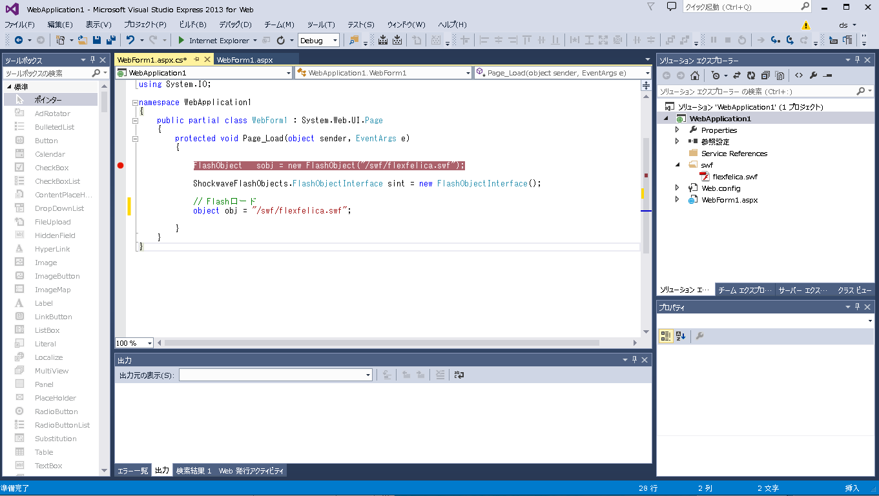This screenshot has width=879, height=496.
Task: Switch to the エラー一覧 panel
Action: tap(132, 470)
